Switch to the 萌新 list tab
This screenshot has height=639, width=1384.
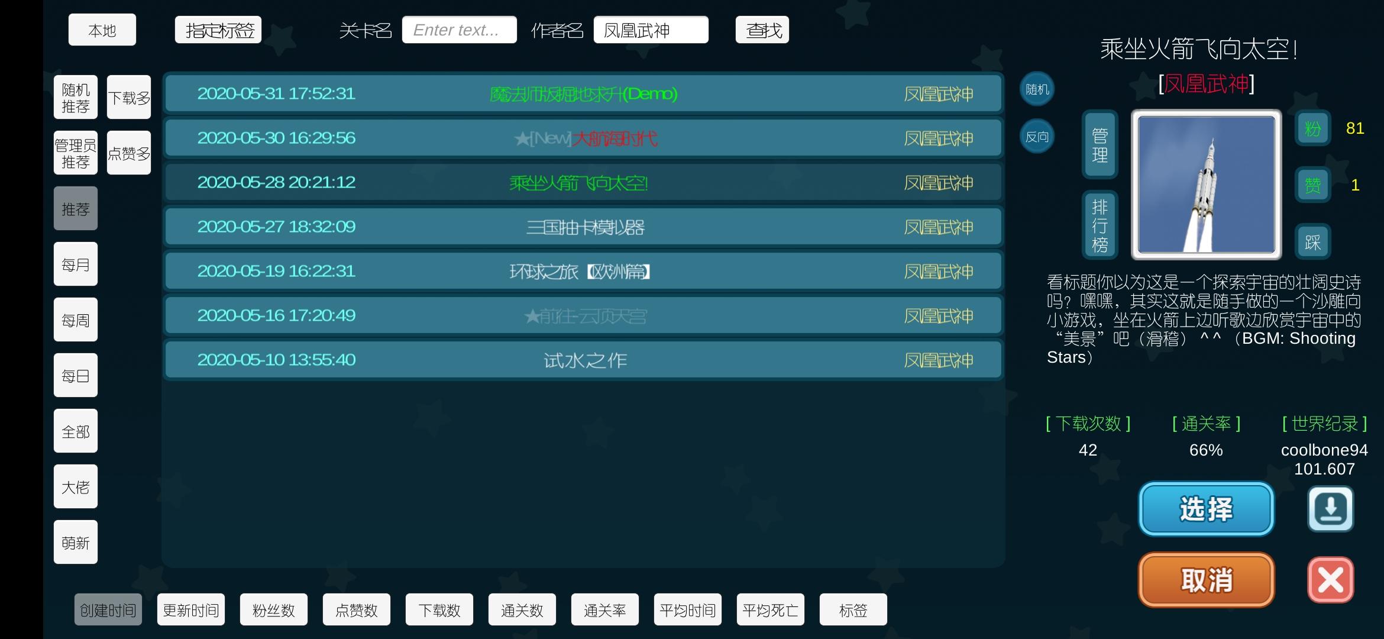[x=76, y=543]
